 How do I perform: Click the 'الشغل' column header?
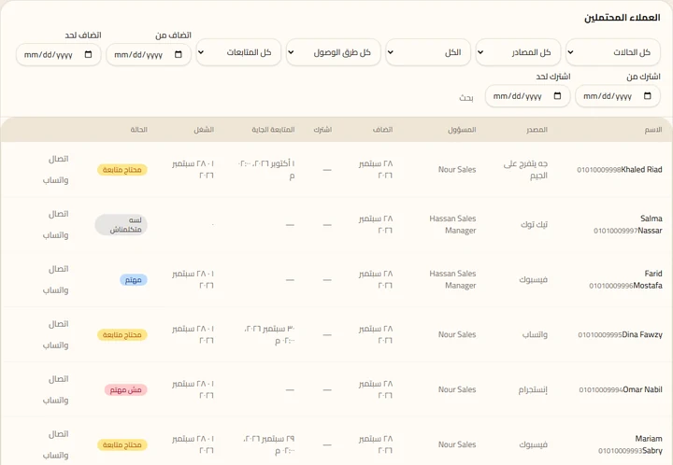coord(204,130)
